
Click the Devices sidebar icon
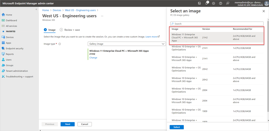tap(3, 37)
